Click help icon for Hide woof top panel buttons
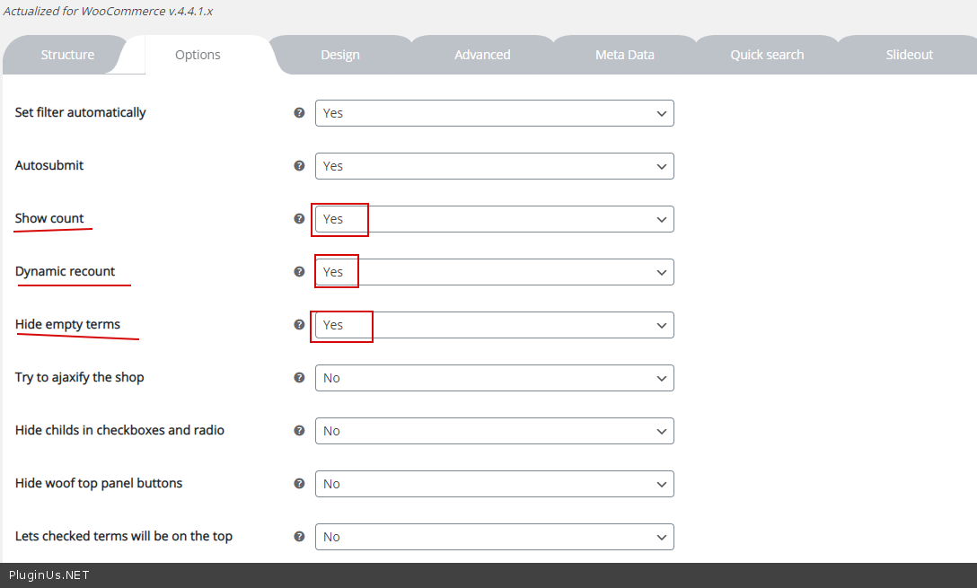 point(300,484)
